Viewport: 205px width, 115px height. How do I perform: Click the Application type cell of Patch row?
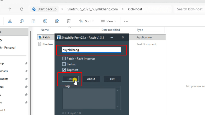coord(144,37)
